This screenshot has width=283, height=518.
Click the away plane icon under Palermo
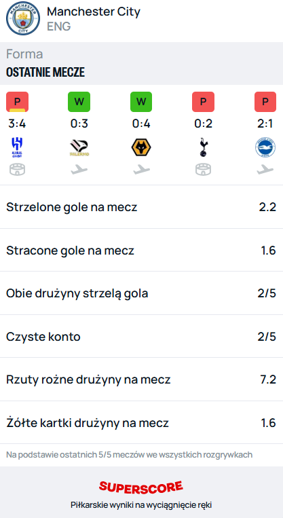tap(79, 170)
